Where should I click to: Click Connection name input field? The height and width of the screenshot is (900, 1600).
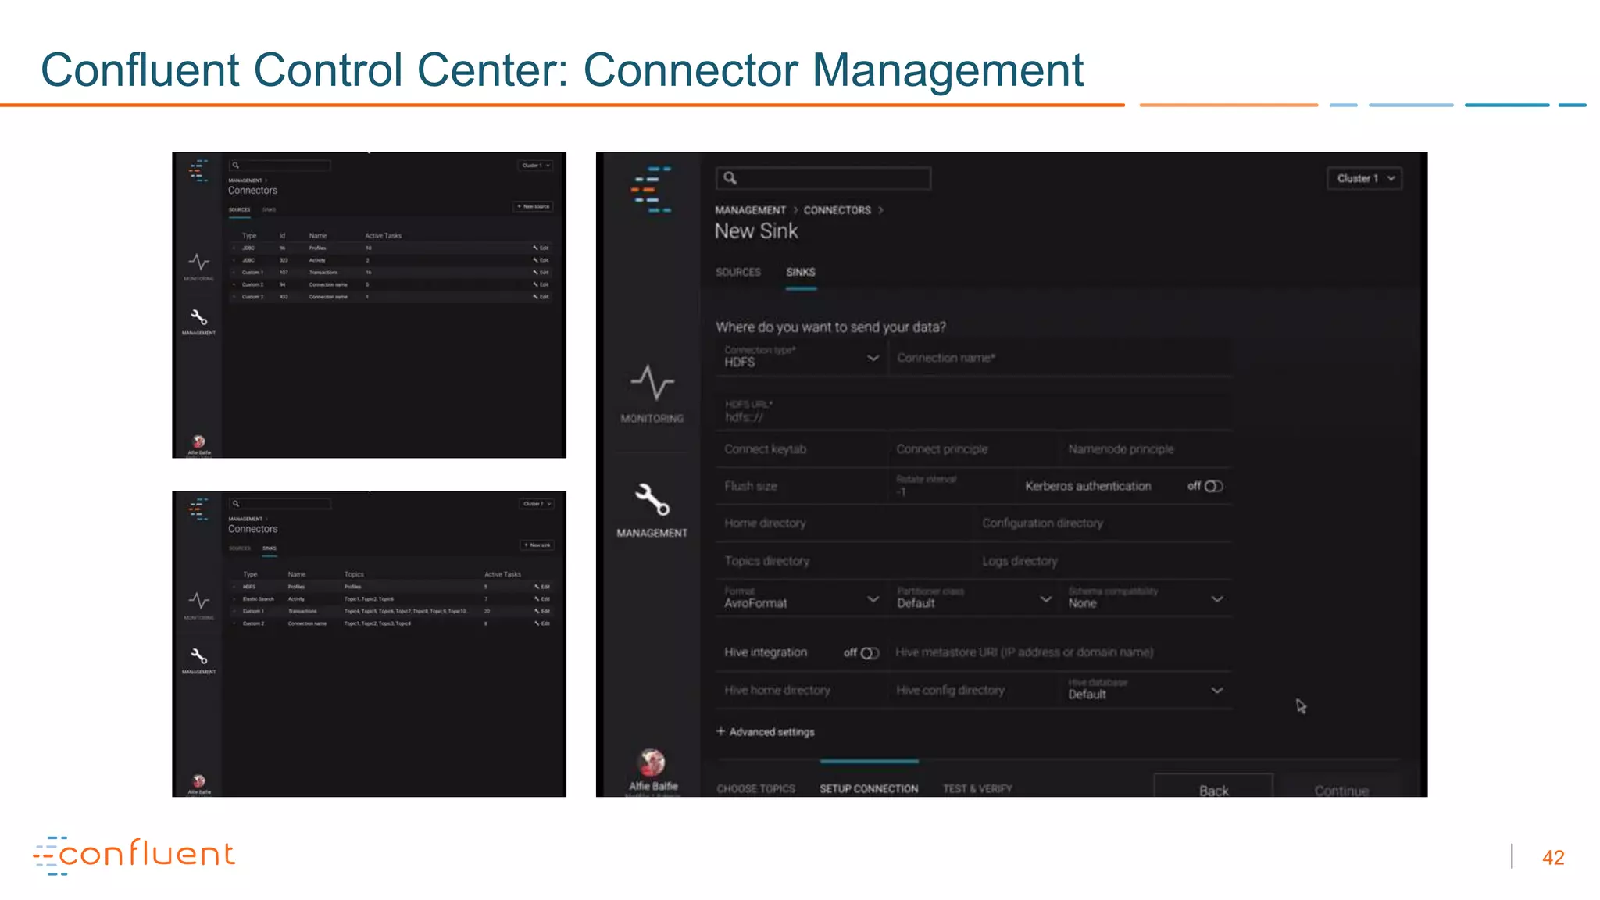1060,358
